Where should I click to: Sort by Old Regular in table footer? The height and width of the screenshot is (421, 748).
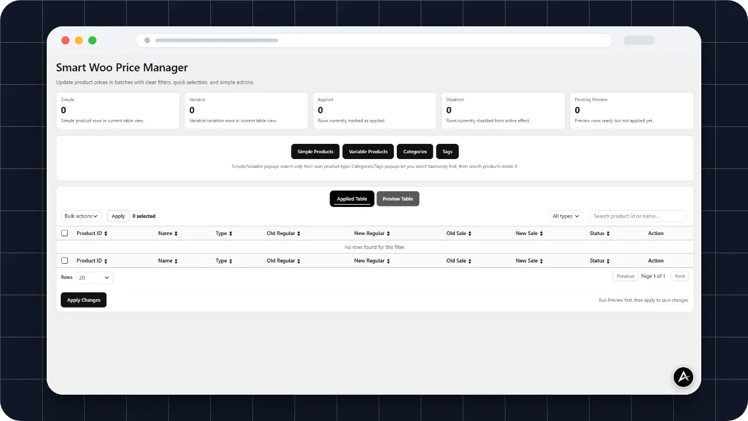(x=283, y=261)
